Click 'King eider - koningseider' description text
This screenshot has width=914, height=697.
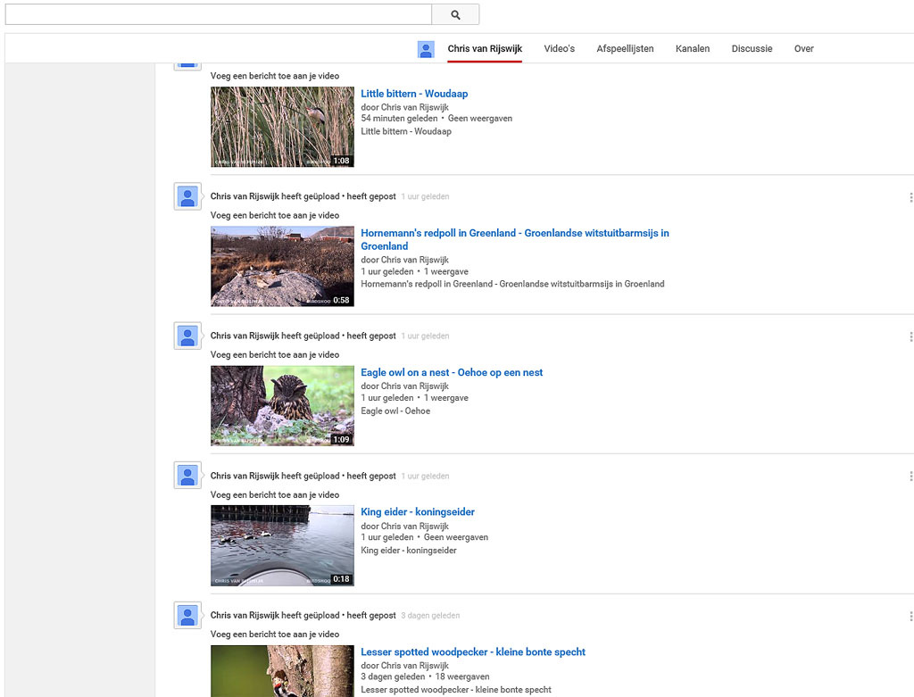click(x=409, y=550)
